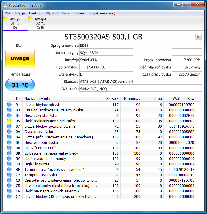Click the Częstotliwość występowania attribute name
Image resolution: width=207 pixels, height=214 pixels.
click(61, 180)
